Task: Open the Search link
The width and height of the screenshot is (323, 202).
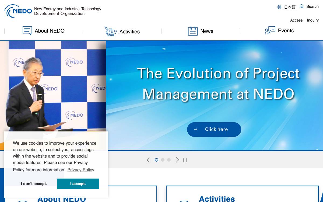Action: coord(313,6)
